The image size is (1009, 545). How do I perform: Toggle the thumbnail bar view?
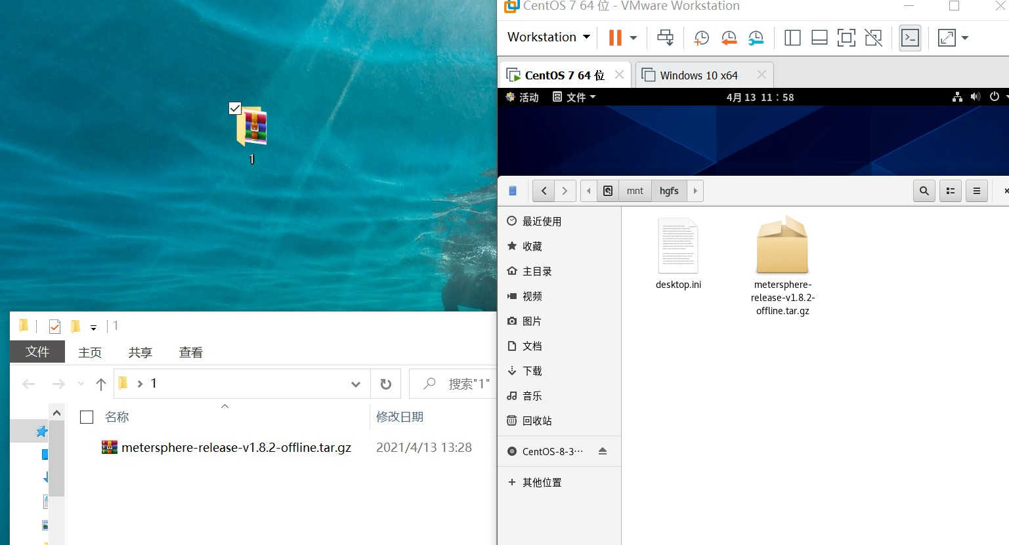tap(819, 38)
